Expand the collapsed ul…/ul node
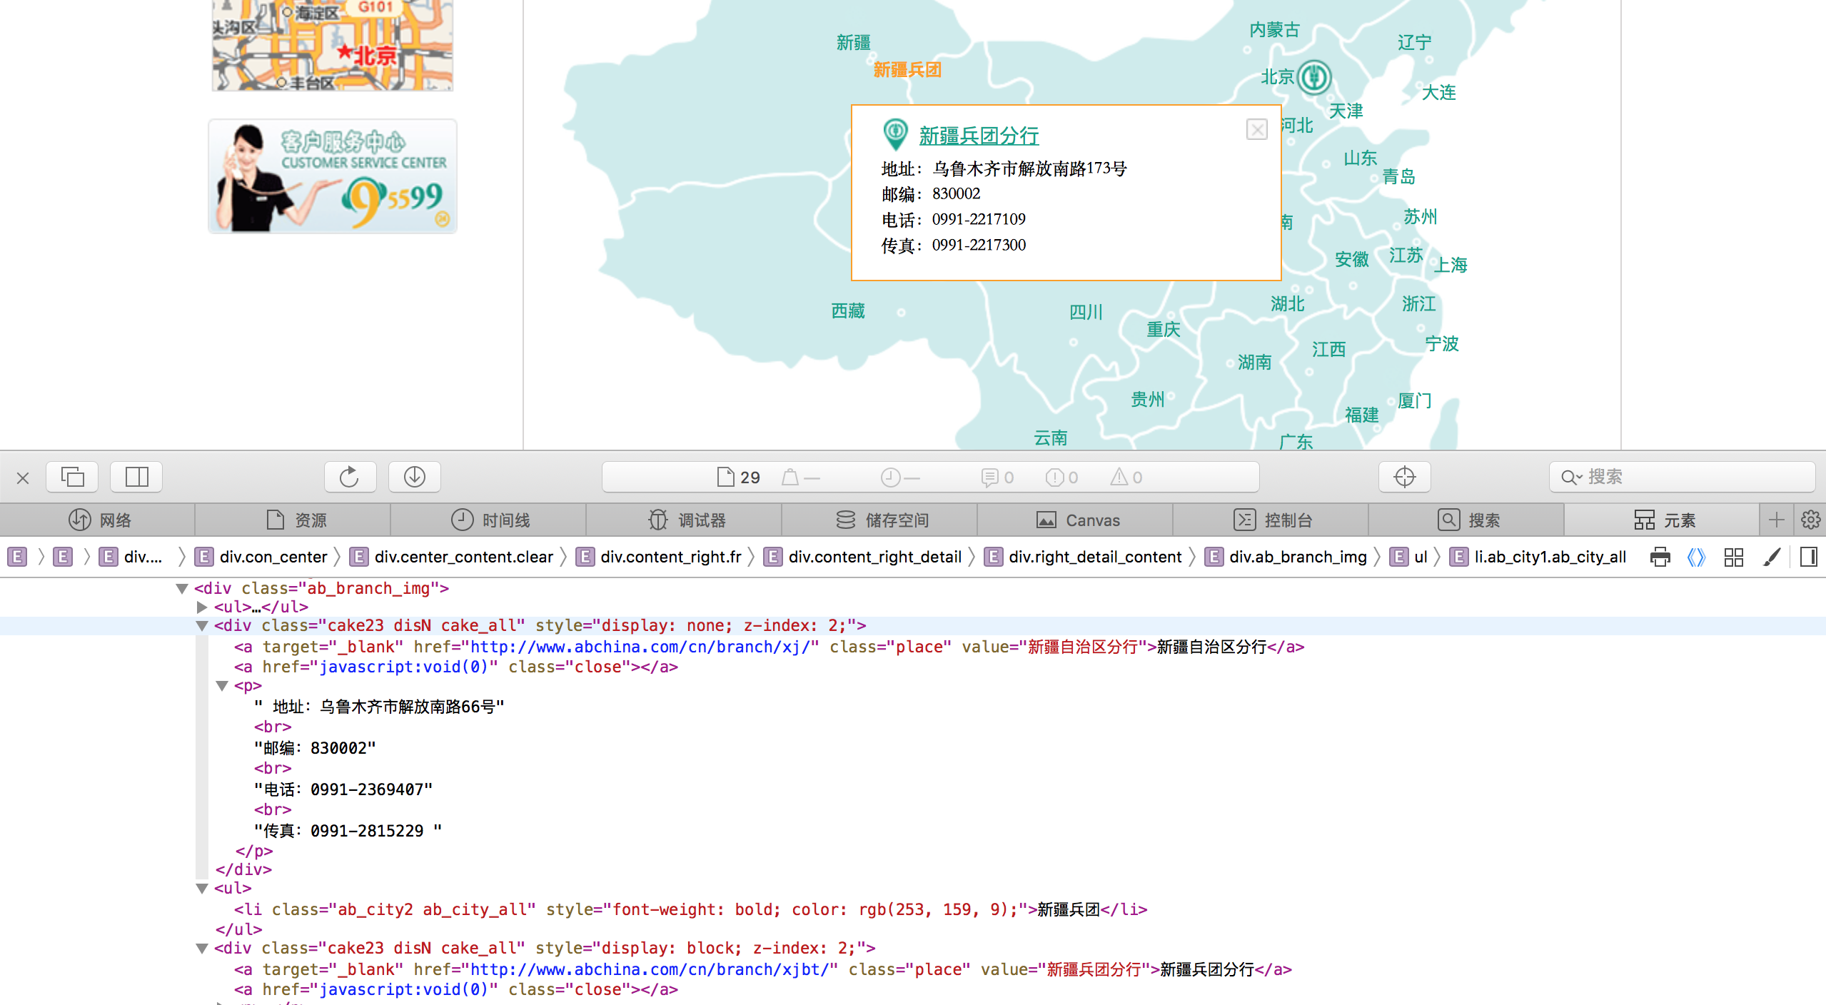1826x1005 pixels. pos(202,607)
